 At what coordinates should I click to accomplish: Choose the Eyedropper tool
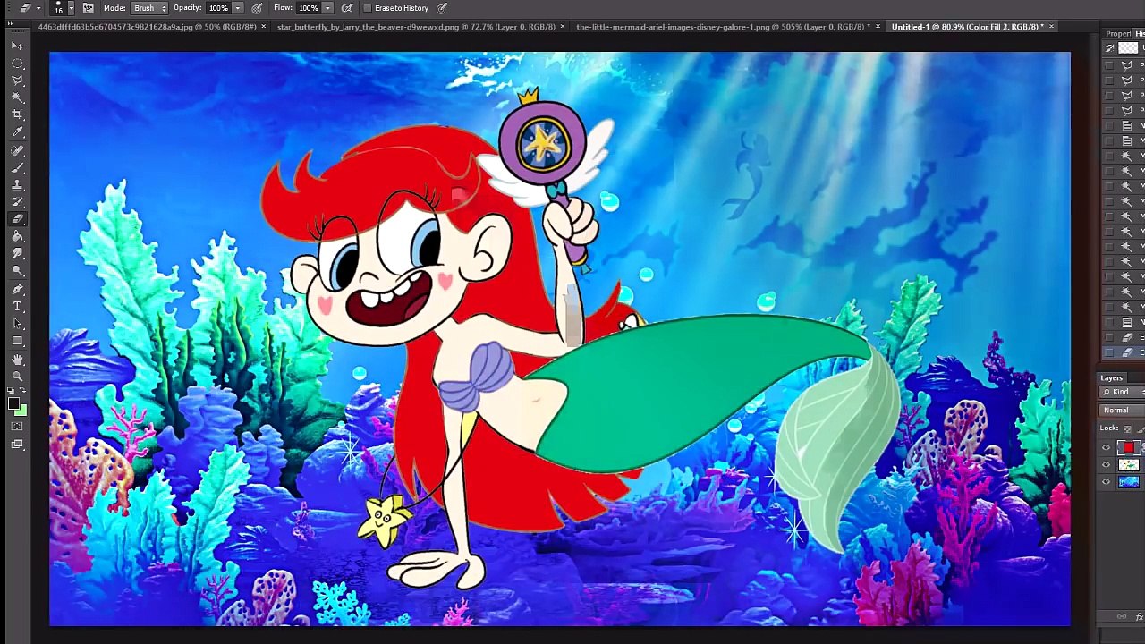tap(17, 132)
